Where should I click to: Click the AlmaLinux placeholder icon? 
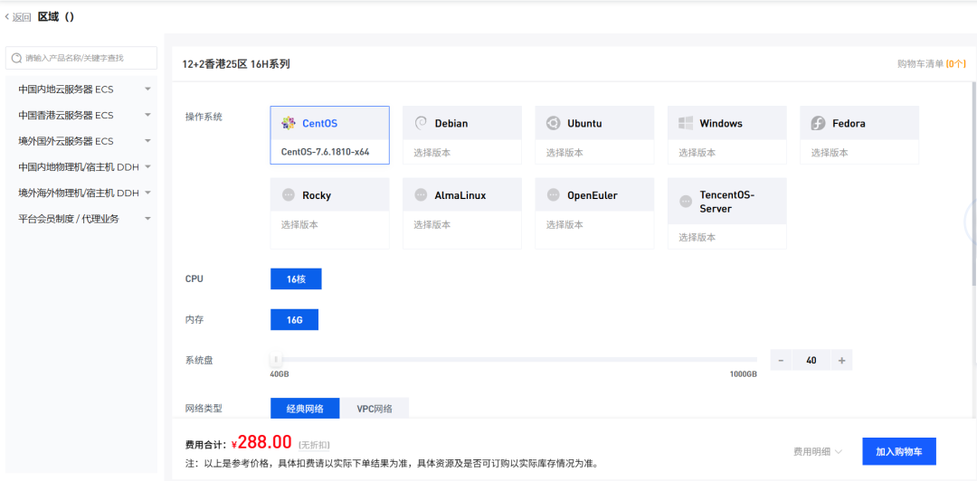(x=421, y=195)
